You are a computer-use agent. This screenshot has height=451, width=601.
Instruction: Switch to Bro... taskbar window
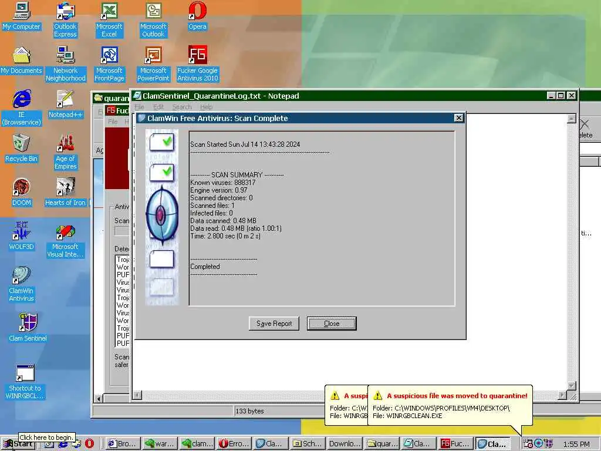pyautogui.click(x=122, y=444)
